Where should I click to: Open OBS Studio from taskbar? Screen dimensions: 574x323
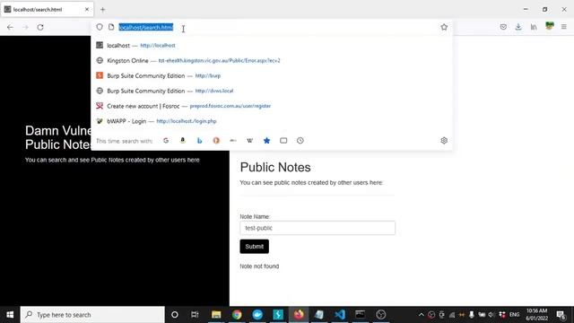coord(381,315)
